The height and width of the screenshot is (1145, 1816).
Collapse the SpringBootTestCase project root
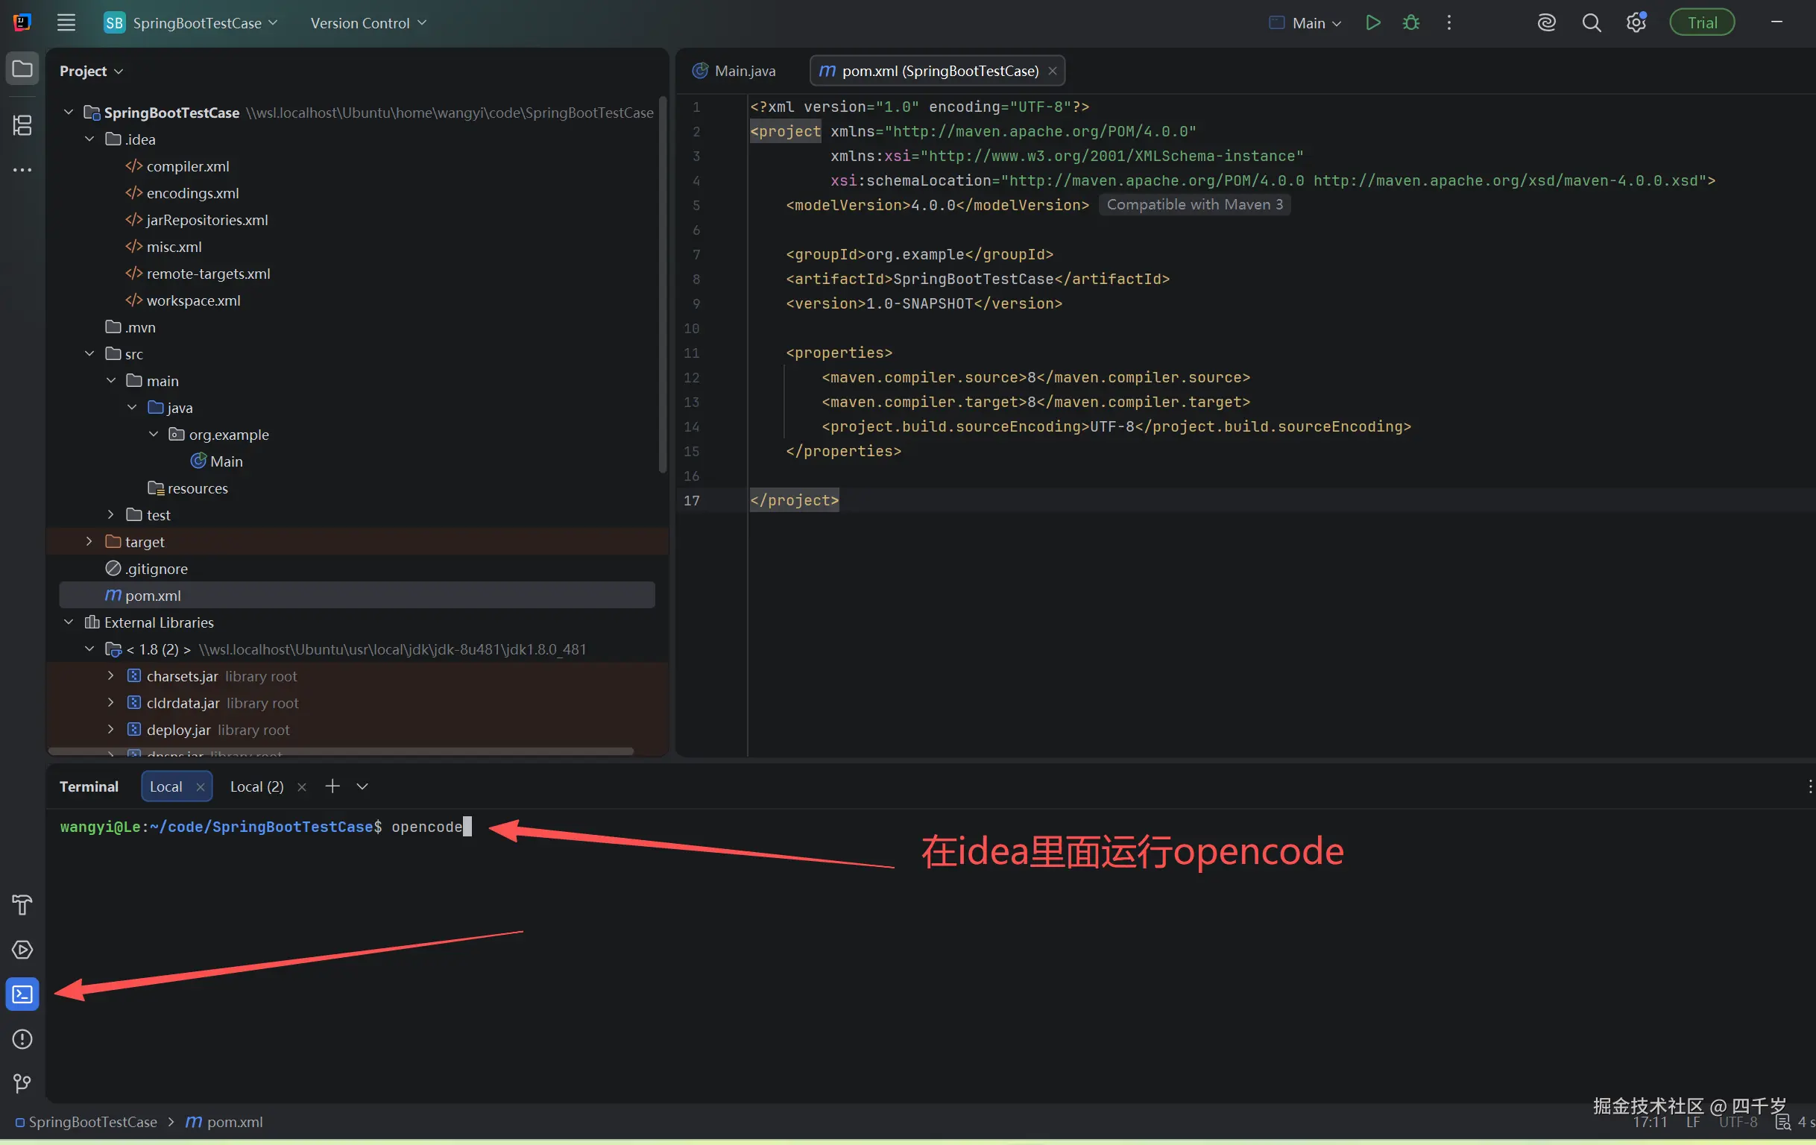click(x=68, y=112)
